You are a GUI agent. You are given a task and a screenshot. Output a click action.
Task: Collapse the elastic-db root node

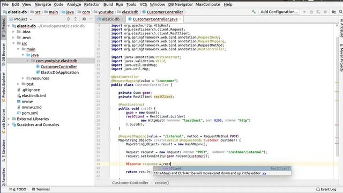(x=9, y=26)
